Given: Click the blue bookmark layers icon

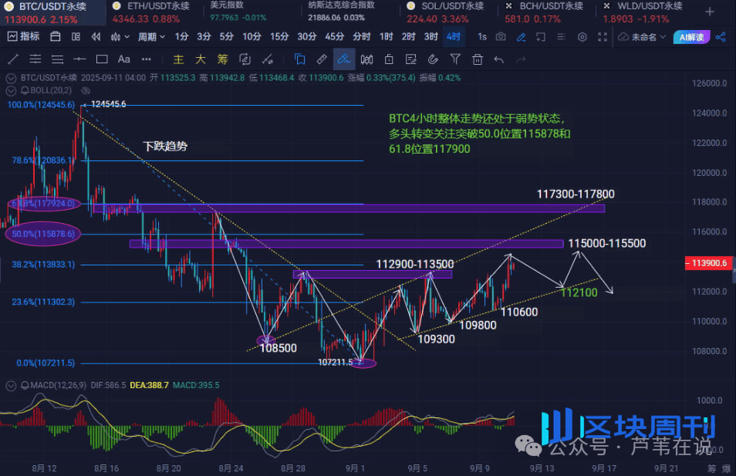Looking at the screenshot, I should click(299, 59).
